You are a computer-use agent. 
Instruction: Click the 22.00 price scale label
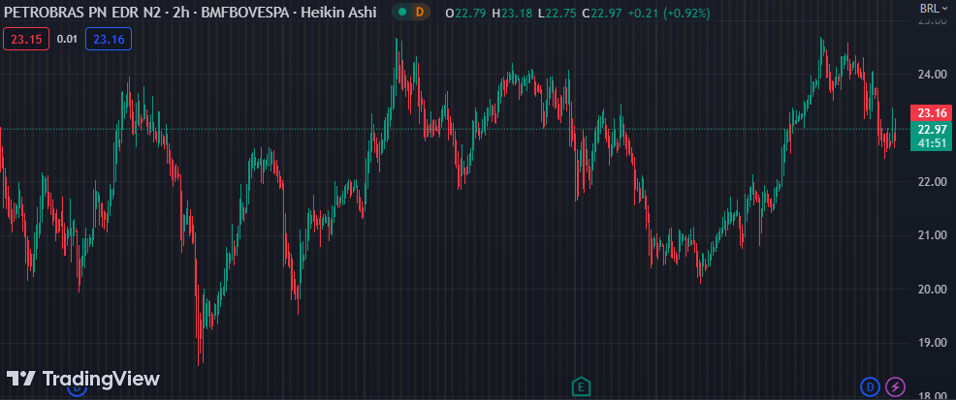tap(932, 181)
